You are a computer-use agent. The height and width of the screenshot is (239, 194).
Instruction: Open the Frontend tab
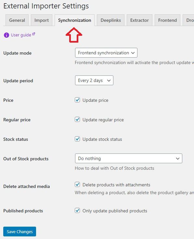coord(167,20)
